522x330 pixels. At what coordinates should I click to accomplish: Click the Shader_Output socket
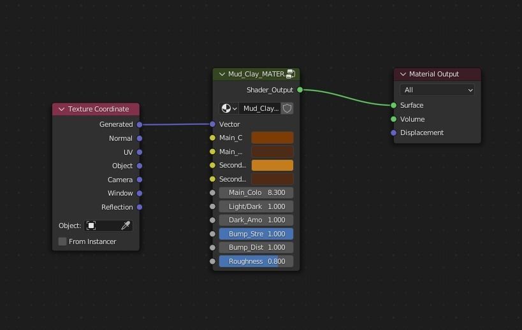300,90
